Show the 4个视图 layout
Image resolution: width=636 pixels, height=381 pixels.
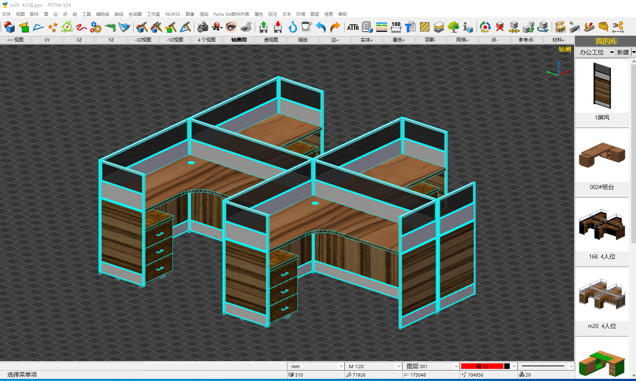207,40
